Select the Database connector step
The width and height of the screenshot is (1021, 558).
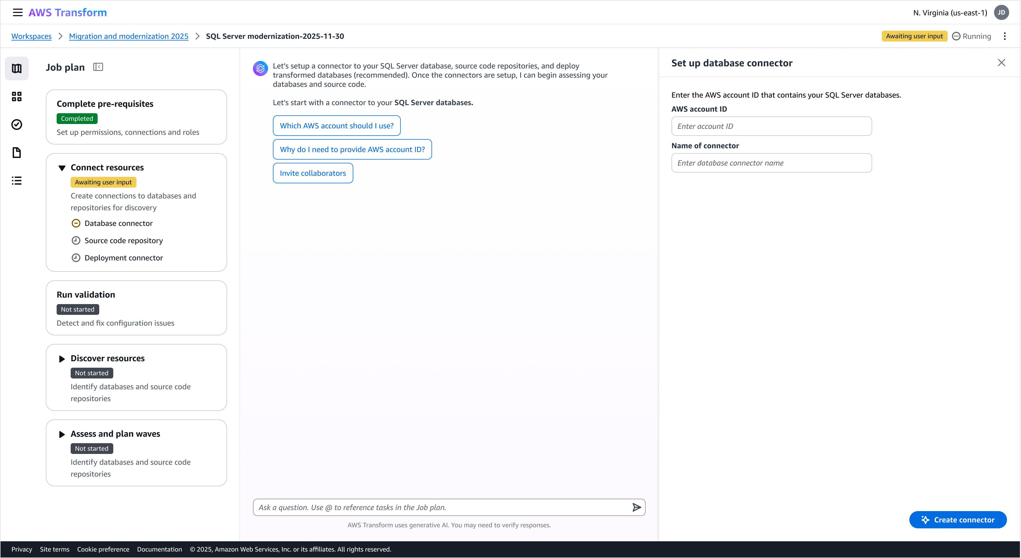coord(118,223)
